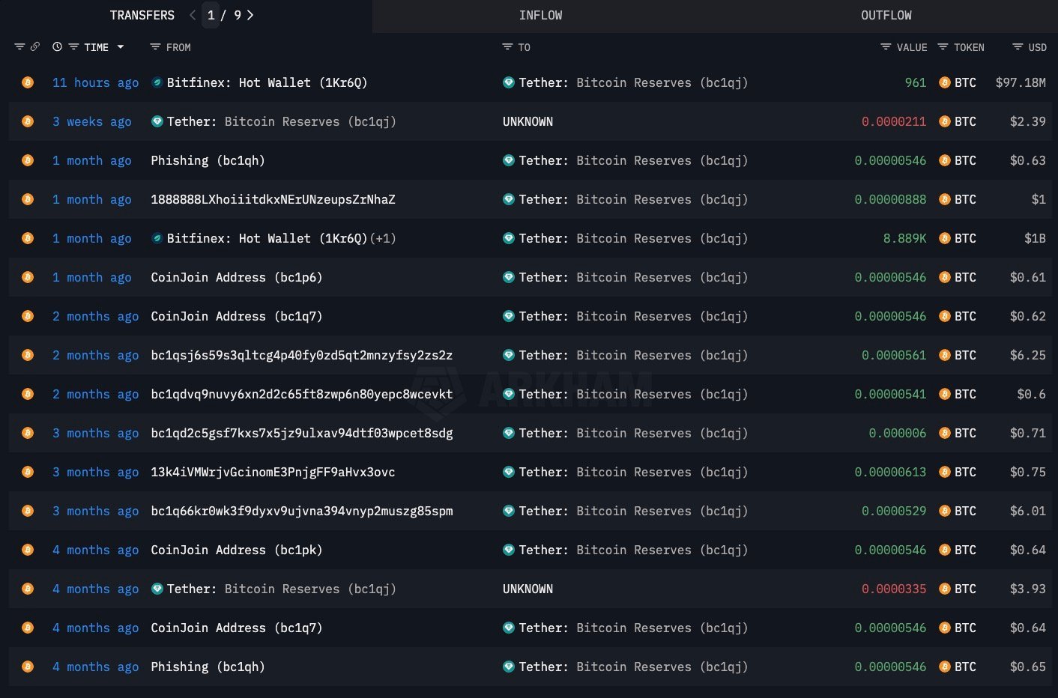The image size is (1058, 698).
Task: Click UNKNOWN recipient in 3 weeks ago row
Action: (528, 121)
